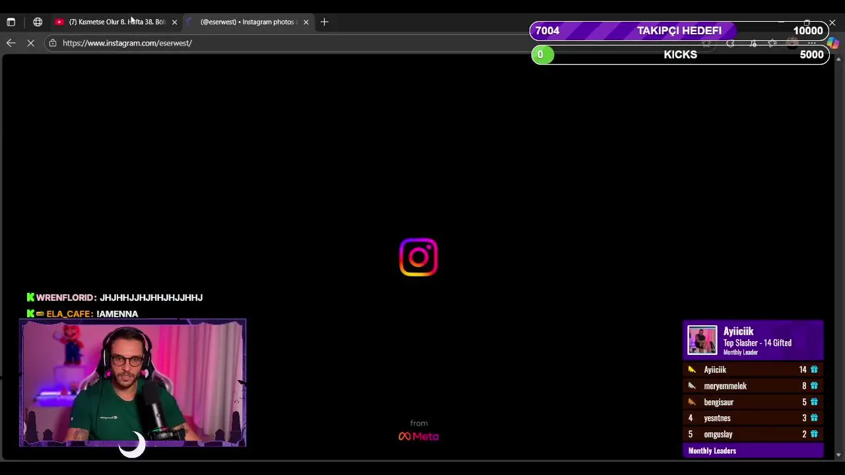Click Ayiiciik's avatar in the leaderboard header
This screenshot has height=475, width=845.
point(702,340)
